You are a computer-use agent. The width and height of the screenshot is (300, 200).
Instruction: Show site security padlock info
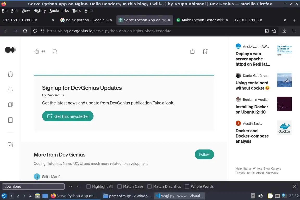tap(42, 31)
